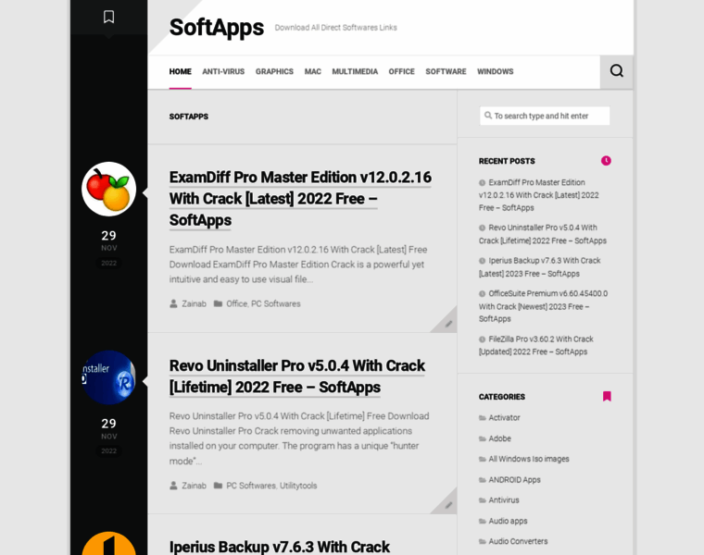704x555 pixels.
Task: Click pencil corner icon on Revo Uninstaller post
Action: tap(447, 505)
